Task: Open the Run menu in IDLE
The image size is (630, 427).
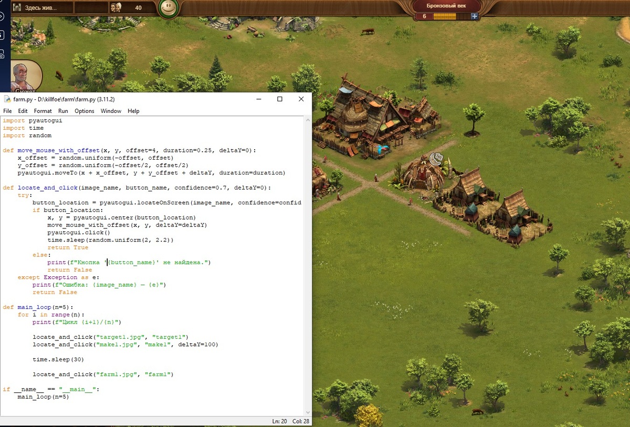Action: click(x=63, y=111)
